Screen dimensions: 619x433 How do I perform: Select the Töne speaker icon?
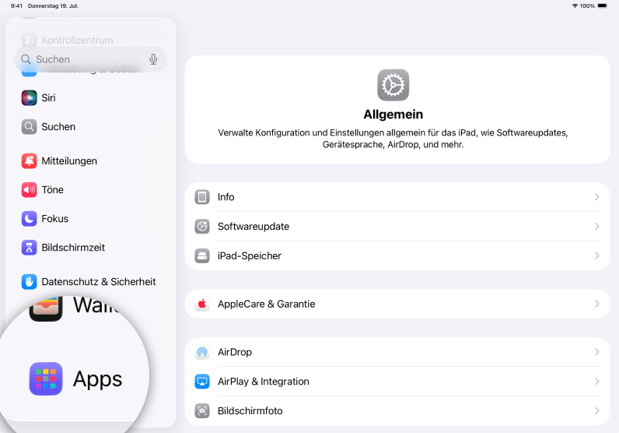pyautogui.click(x=29, y=190)
